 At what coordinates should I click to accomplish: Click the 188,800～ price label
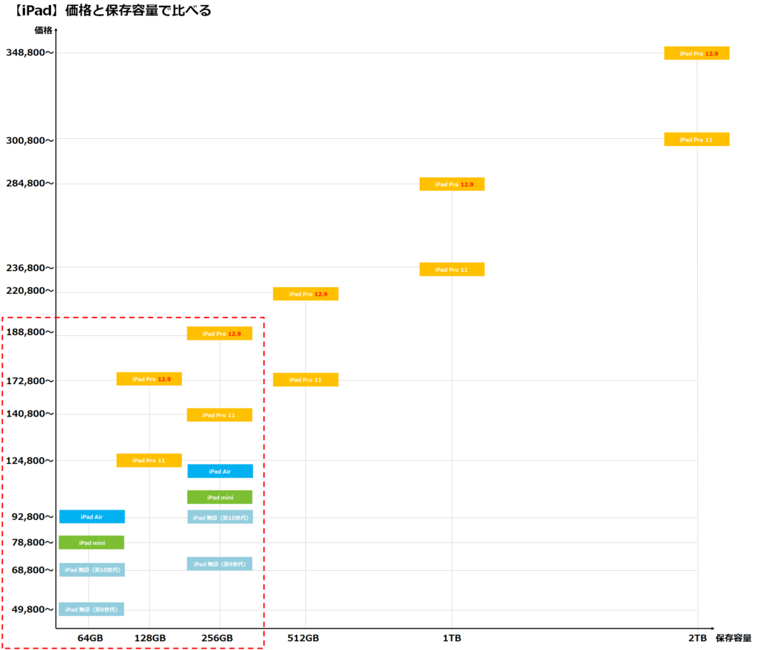30,332
